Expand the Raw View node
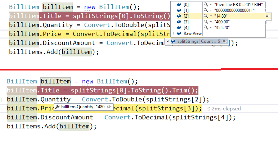278x146 pixels. [174, 33]
